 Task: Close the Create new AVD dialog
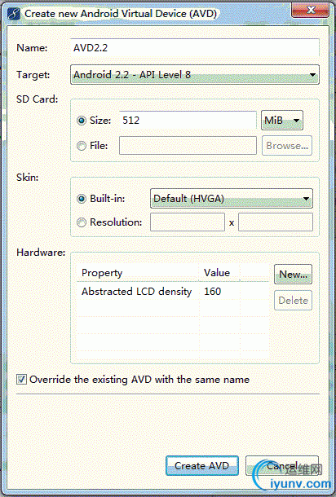coord(310,11)
